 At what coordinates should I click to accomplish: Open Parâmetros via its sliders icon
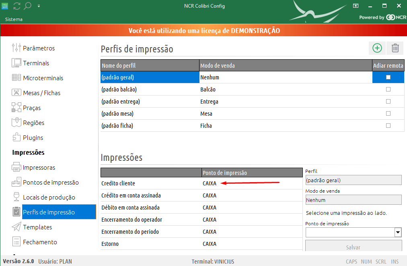[16, 48]
